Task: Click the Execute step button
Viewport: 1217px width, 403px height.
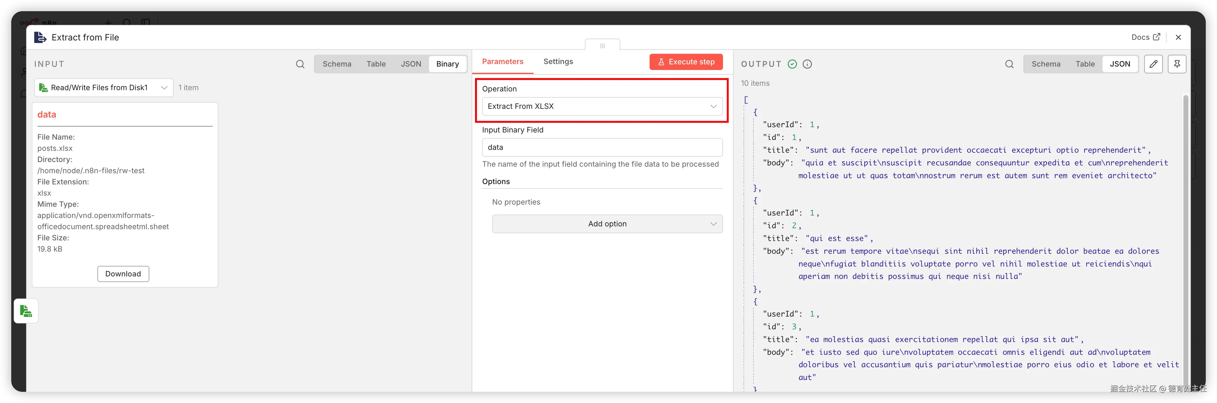Action: click(686, 62)
